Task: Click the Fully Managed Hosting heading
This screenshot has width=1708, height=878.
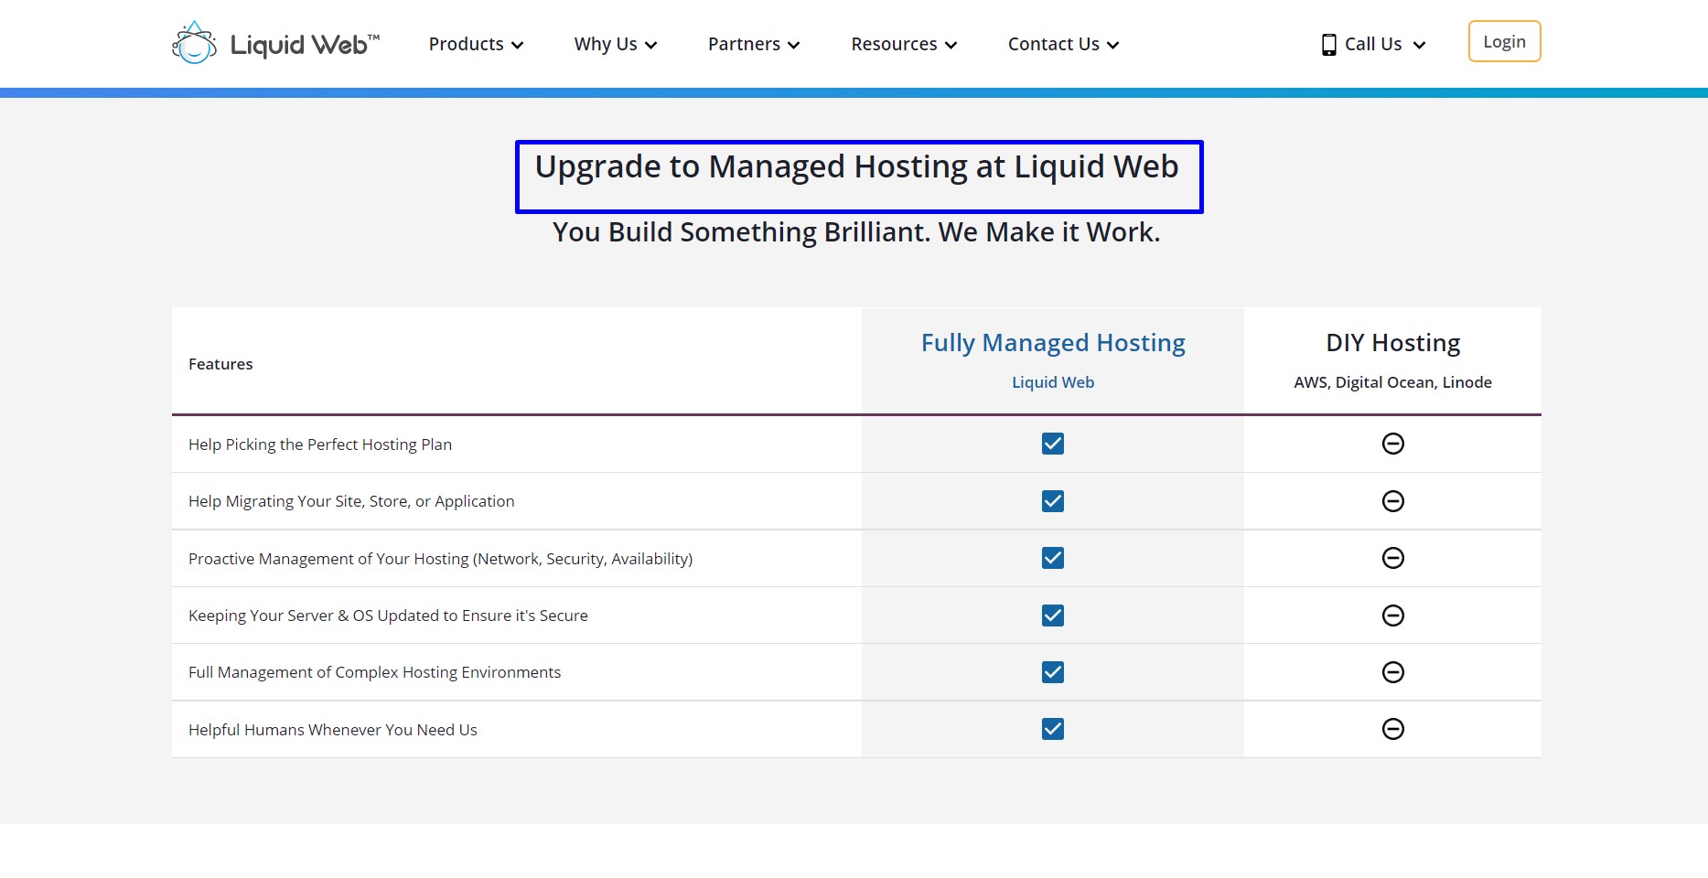Action: click(1053, 343)
